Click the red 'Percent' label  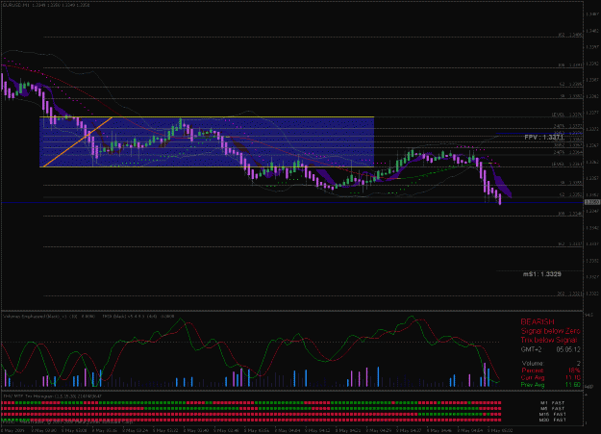[533, 370]
